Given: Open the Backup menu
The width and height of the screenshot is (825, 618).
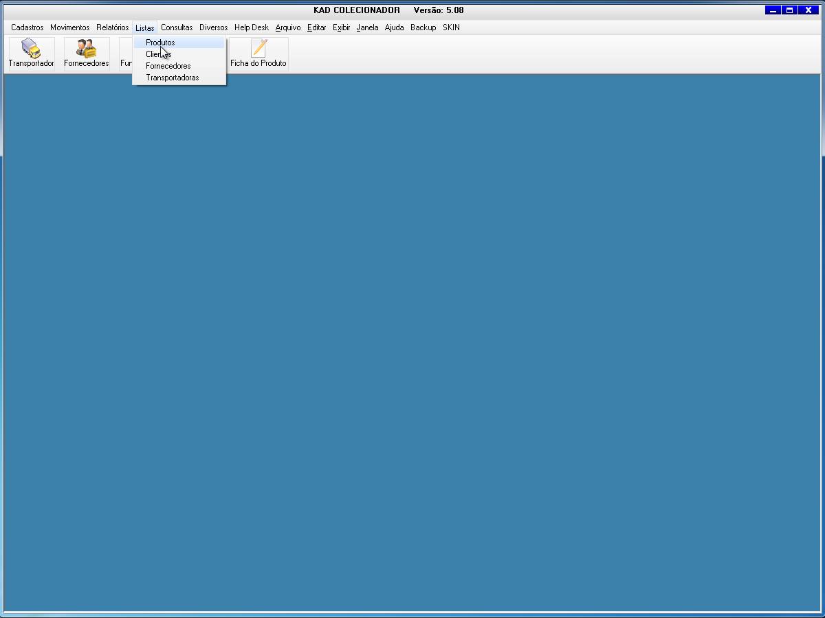Looking at the screenshot, I should pos(423,27).
